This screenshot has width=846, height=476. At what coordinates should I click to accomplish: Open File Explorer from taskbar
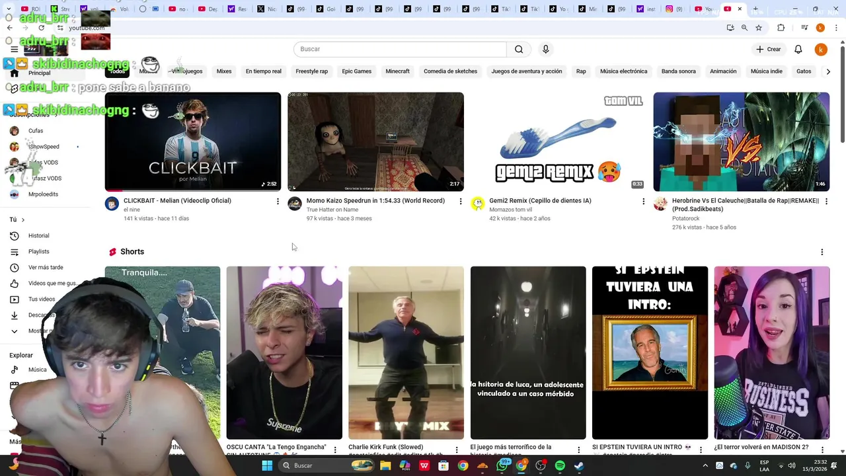point(386,465)
